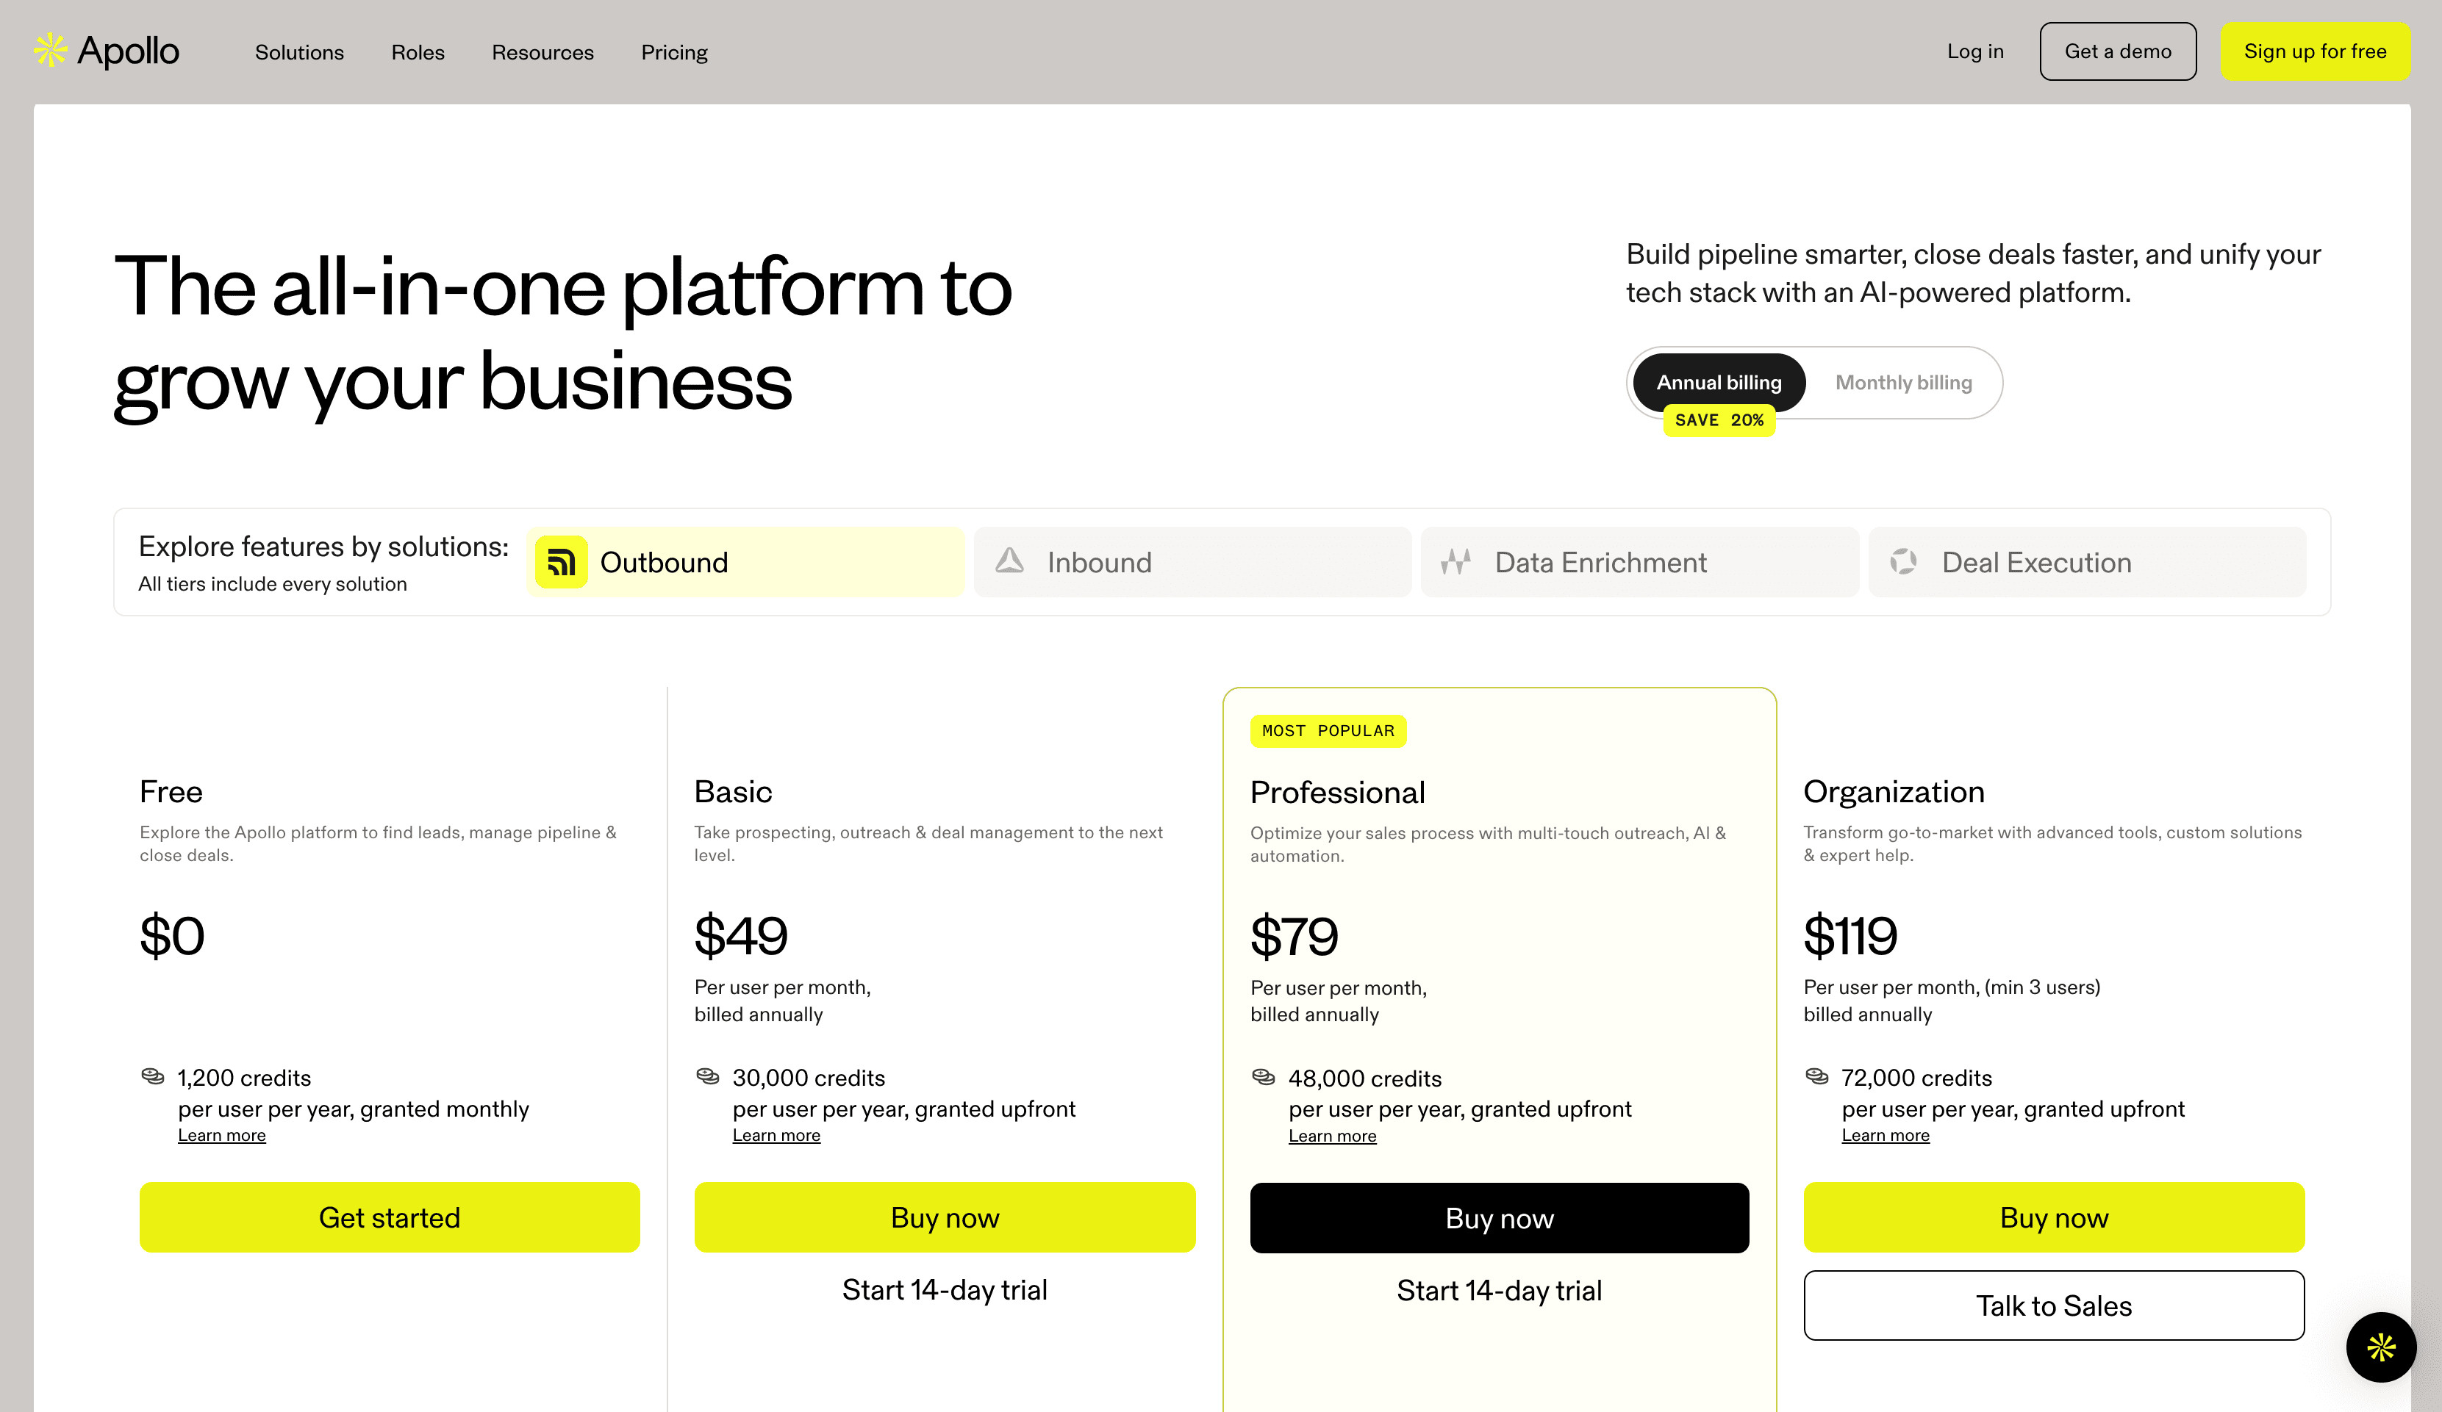Click Sign up for free
This screenshot has width=2442, height=1412.
coord(2315,51)
